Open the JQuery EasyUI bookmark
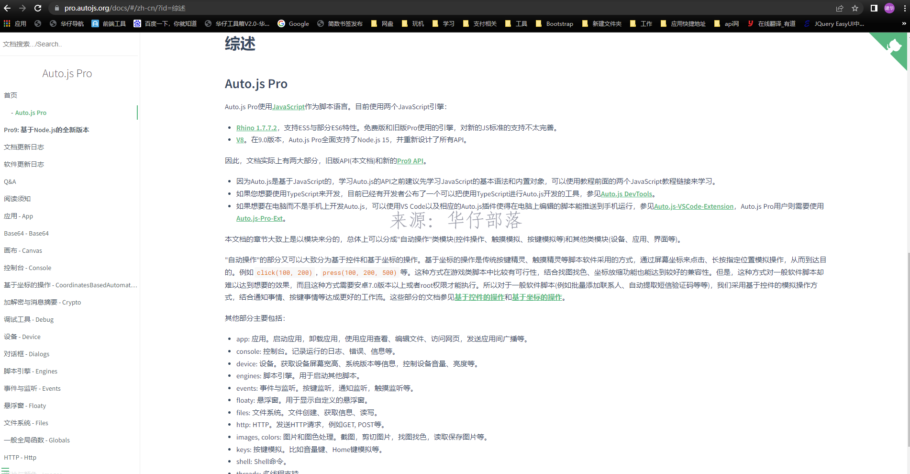This screenshot has height=474, width=910. pos(834,23)
